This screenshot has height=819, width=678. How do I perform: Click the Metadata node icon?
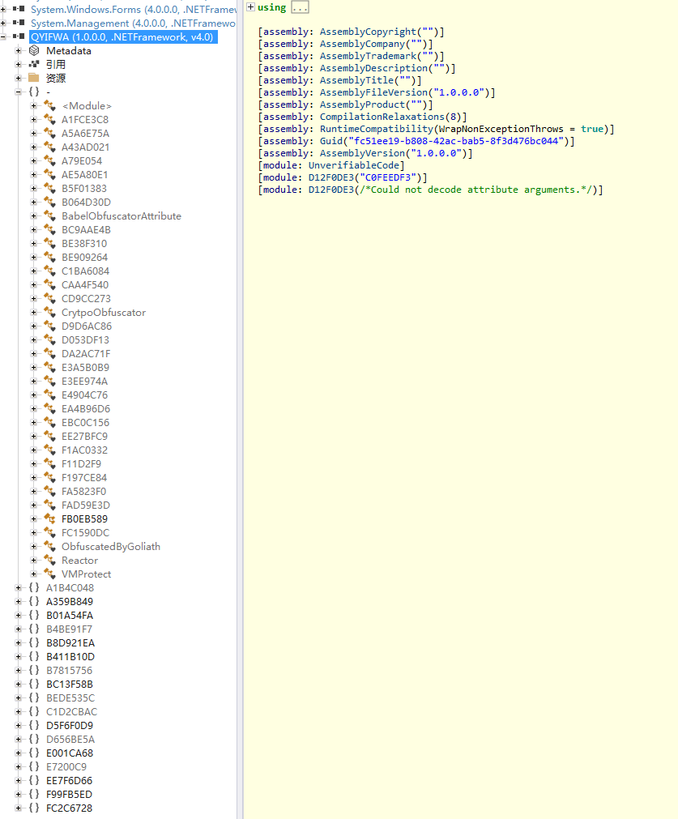pyautogui.click(x=34, y=50)
